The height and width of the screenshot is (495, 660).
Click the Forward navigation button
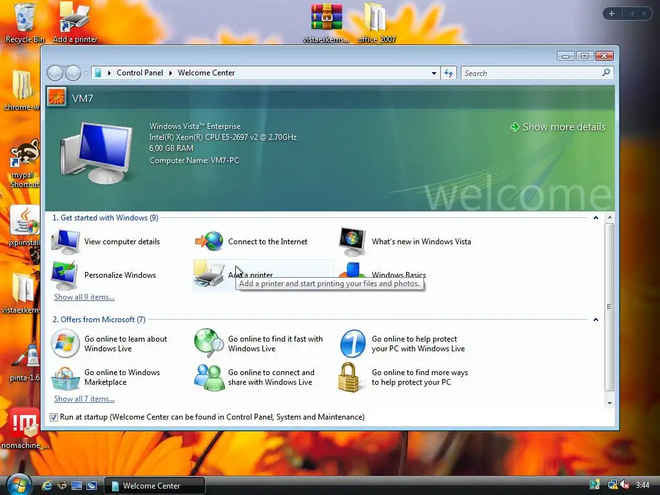point(73,73)
